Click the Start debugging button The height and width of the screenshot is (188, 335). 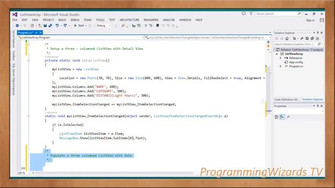pos(79,26)
